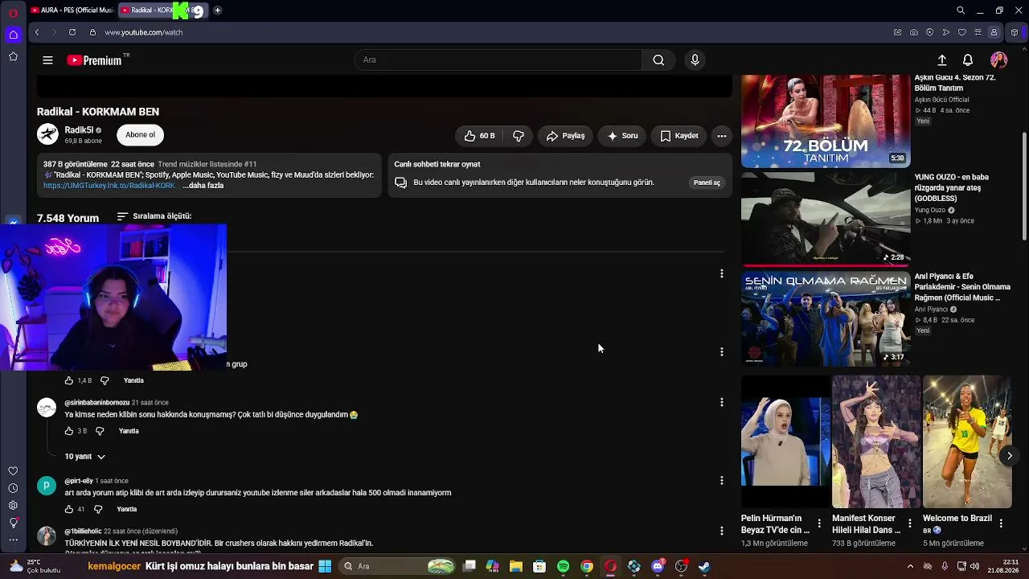
Task: Expand the 10 yanıt replies
Action: [x=85, y=457]
